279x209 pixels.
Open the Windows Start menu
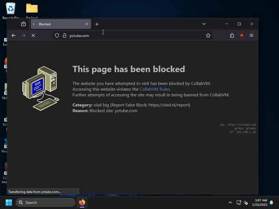point(9,202)
